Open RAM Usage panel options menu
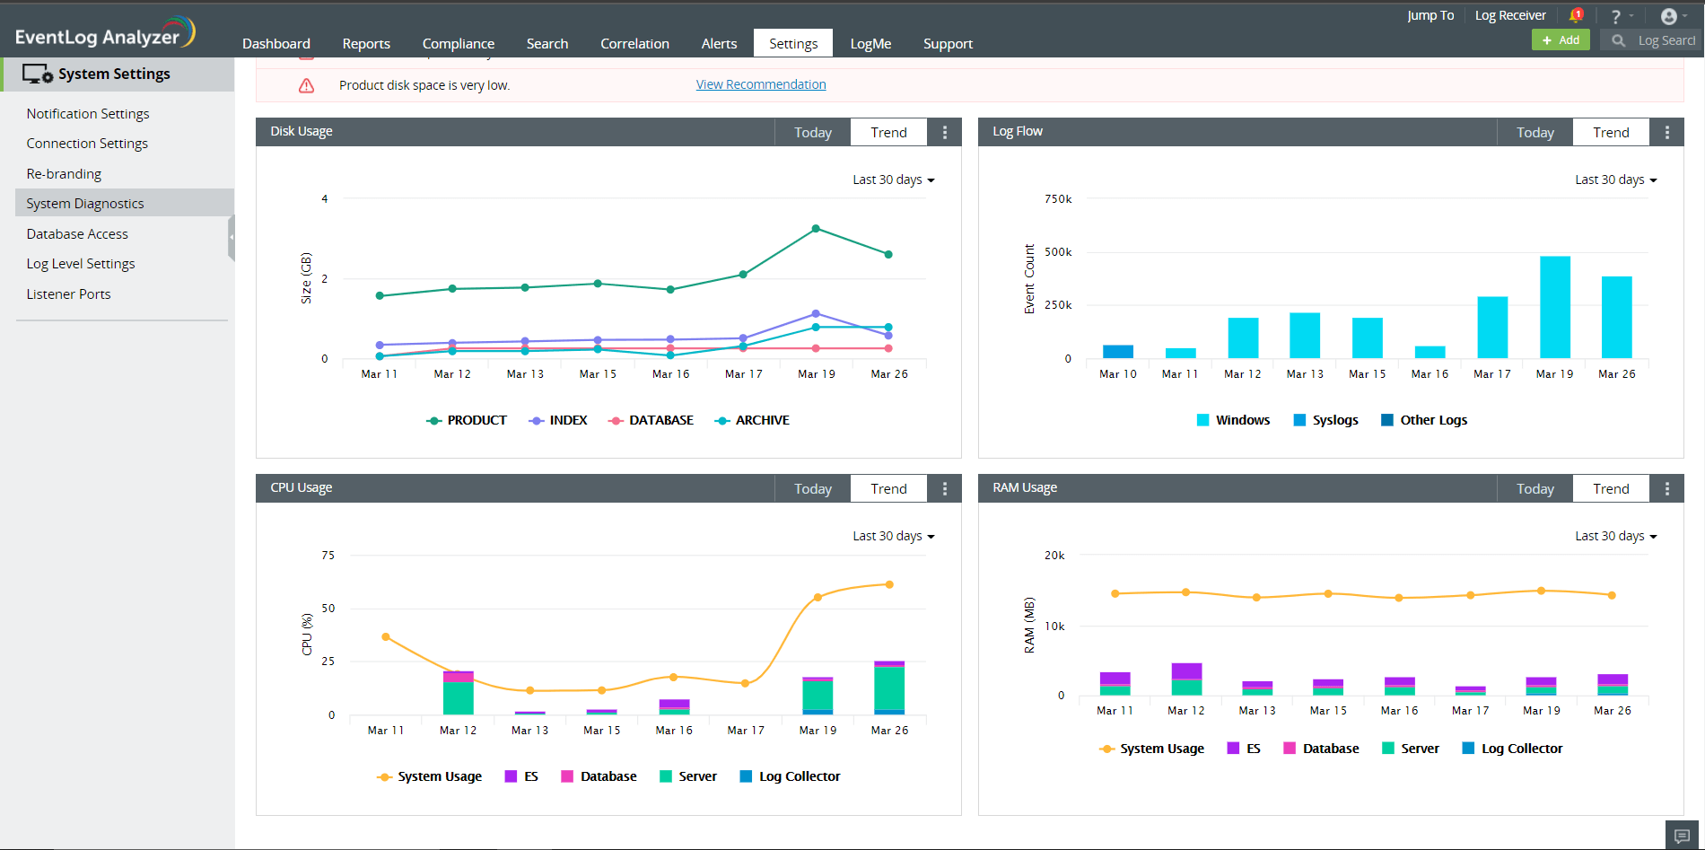This screenshot has height=850, width=1705. pos(1667,489)
